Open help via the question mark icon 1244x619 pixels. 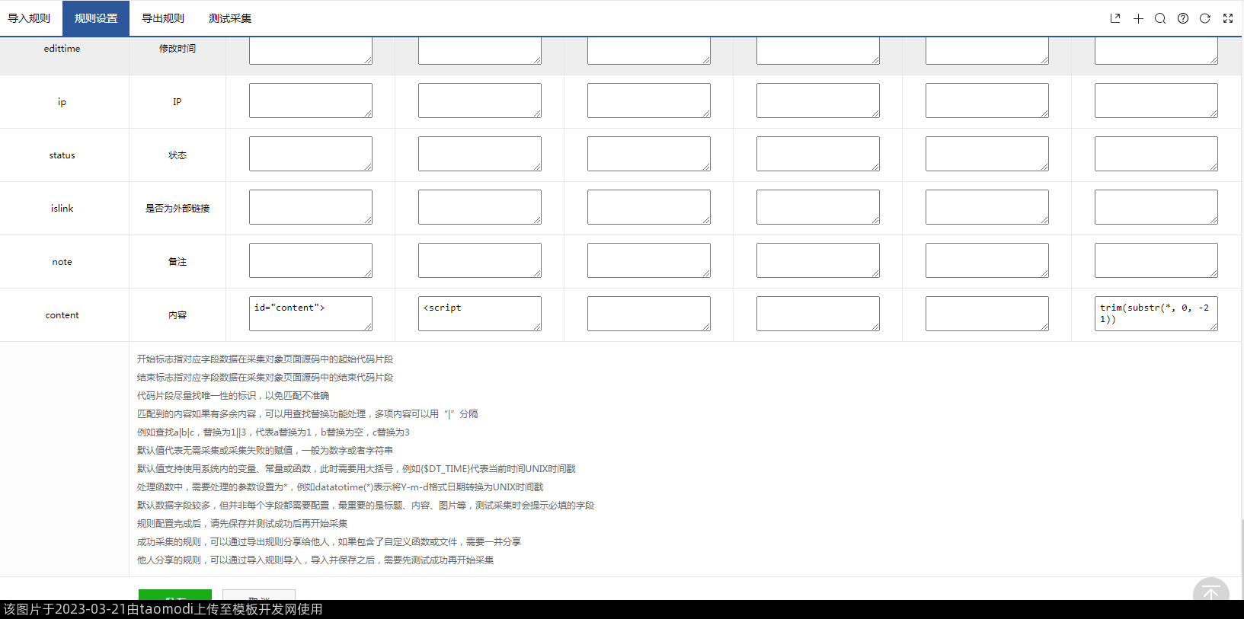(x=1183, y=18)
